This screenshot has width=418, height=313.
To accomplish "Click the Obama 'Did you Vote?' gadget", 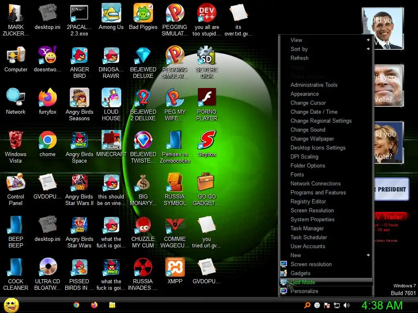I will pyautogui.click(x=383, y=29).
